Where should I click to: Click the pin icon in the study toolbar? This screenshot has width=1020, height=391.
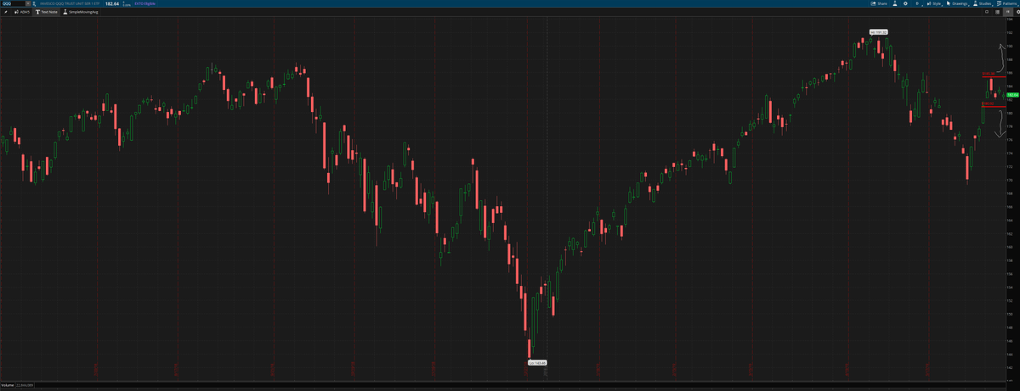6,12
